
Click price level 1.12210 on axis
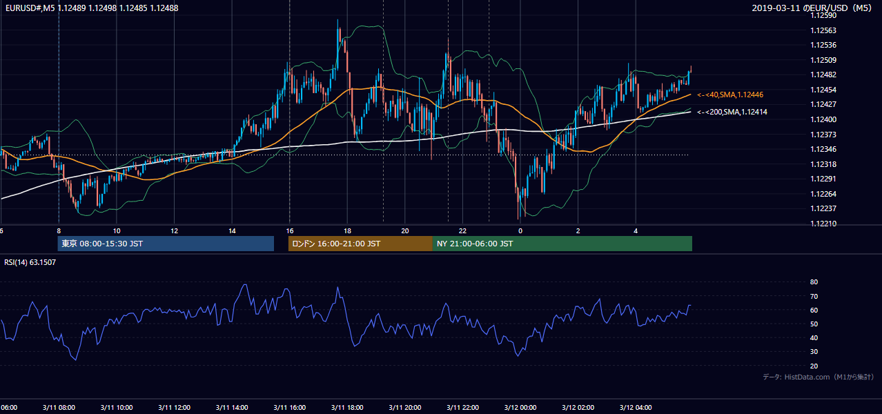click(823, 224)
